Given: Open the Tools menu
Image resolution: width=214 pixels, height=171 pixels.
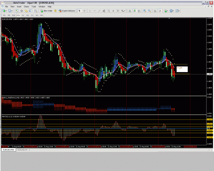Looking at the screenshot, I should point(34,6).
